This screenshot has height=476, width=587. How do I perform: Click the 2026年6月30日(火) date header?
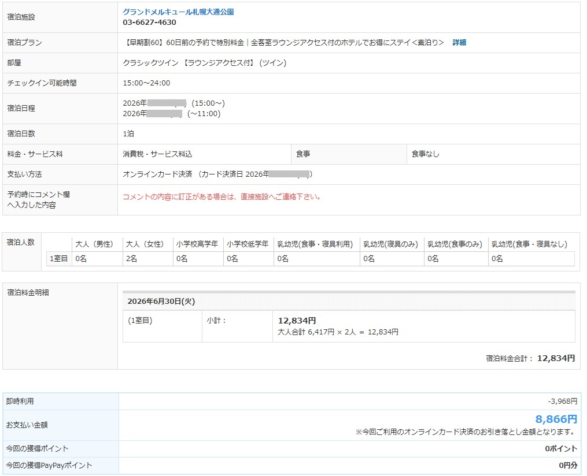(161, 302)
